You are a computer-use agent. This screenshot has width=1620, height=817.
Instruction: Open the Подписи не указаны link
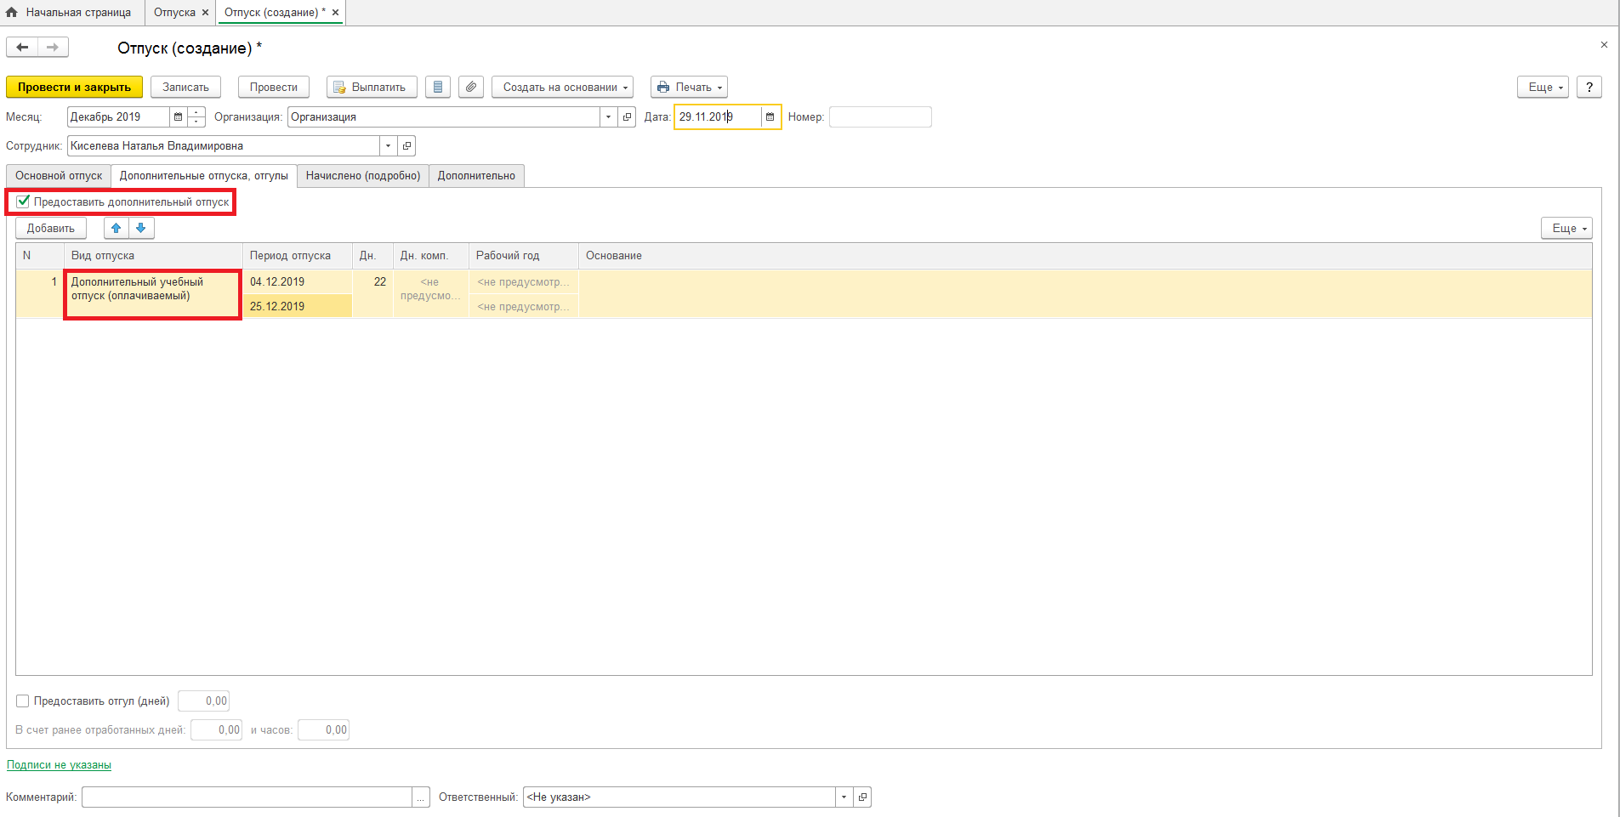pos(59,765)
